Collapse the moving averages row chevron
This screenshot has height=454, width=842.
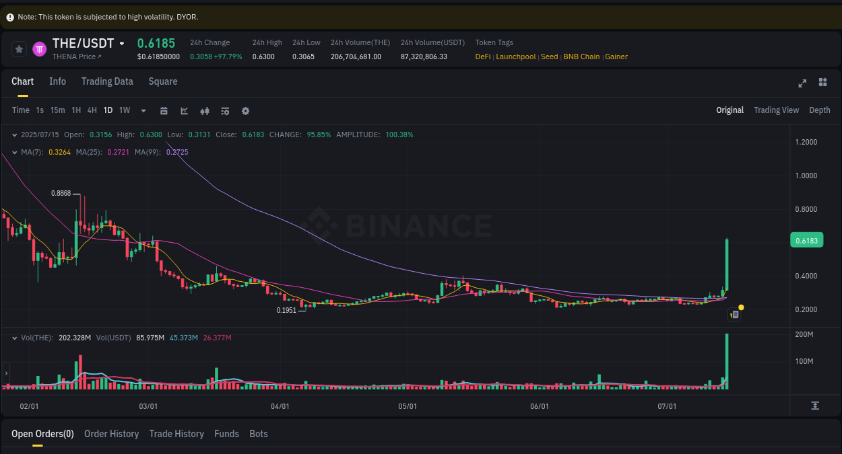click(x=15, y=152)
